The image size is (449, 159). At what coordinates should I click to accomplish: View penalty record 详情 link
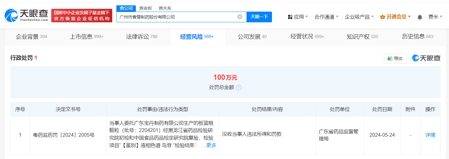(430, 135)
